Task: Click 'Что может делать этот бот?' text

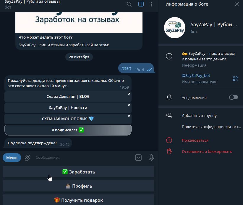Action: [x=46, y=37]
